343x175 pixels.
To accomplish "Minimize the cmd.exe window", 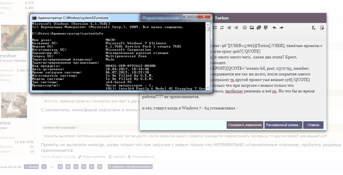I will point(186,16).
